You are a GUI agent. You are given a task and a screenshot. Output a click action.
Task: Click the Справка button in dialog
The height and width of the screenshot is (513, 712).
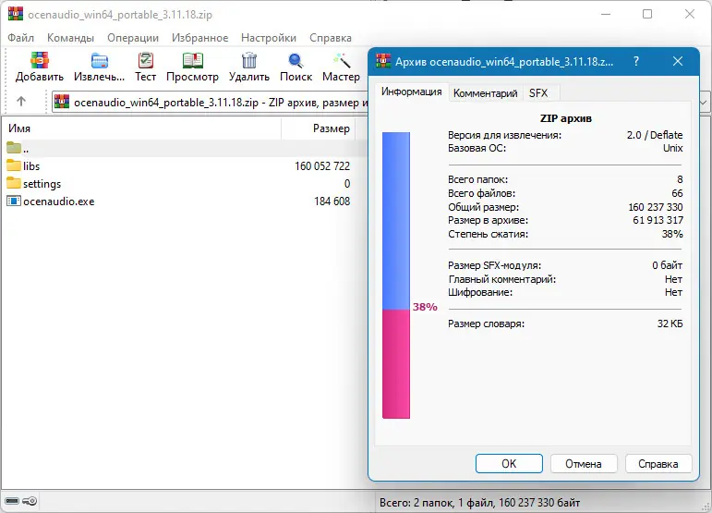658,463
